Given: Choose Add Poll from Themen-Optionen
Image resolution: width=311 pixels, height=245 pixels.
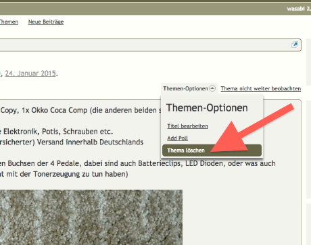Looking at the screenshot, I should [178, 138].
